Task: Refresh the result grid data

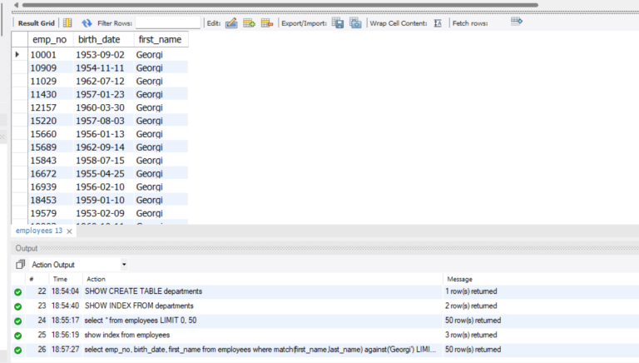Action: (x=87, y=23)
